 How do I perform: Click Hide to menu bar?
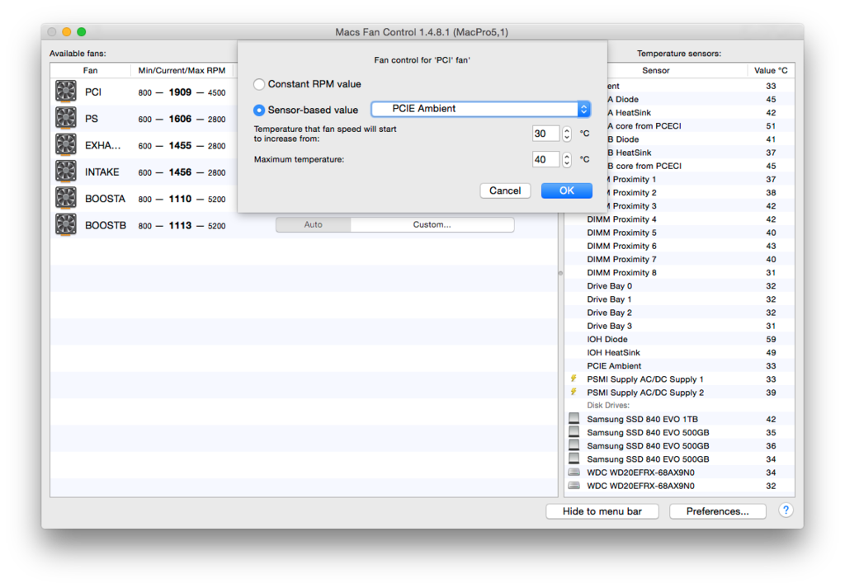602,511
